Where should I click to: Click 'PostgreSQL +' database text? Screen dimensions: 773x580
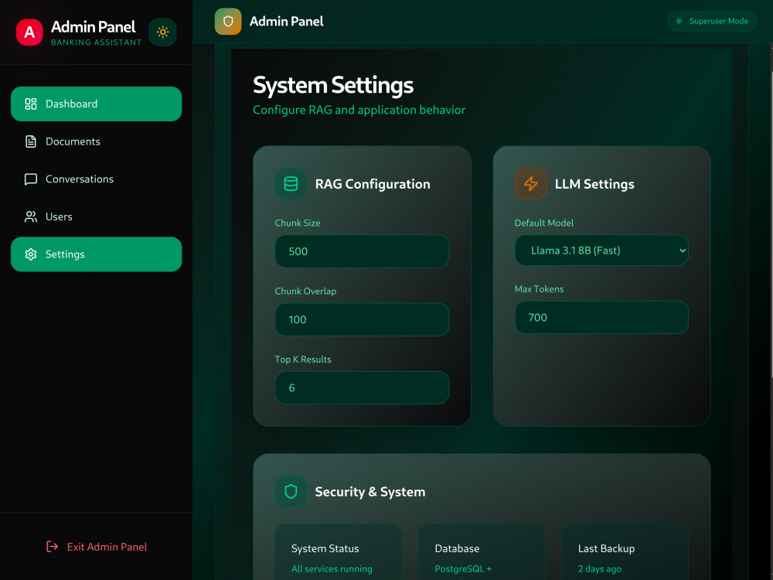click(x=463, y=568)
